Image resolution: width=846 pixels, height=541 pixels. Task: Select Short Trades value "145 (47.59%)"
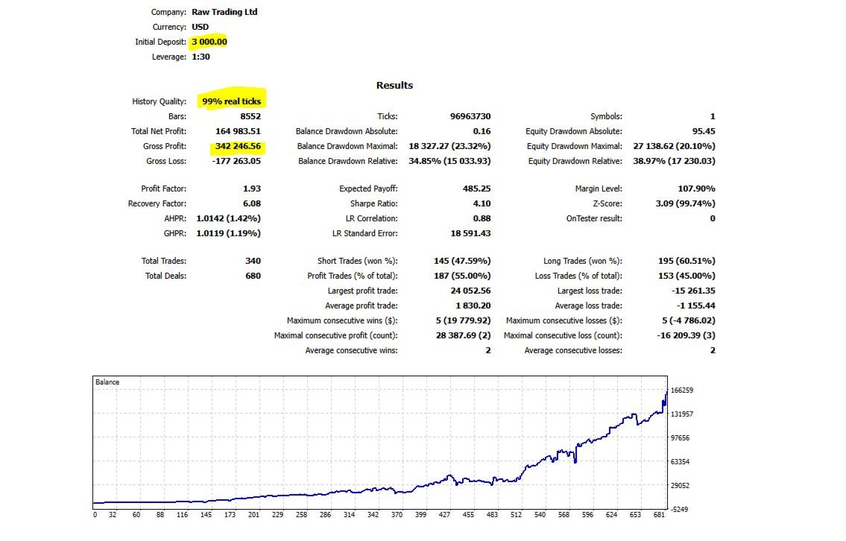pyautogui.click(x=462, y=261)
